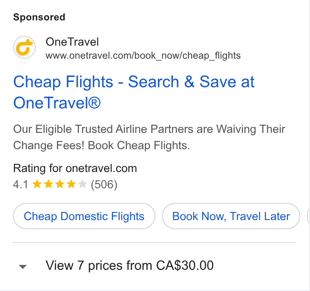Image resolution: width=310 pixels, height=291 pixels.
Task: Click the OneTravel® second headline line
Action: 57,103
